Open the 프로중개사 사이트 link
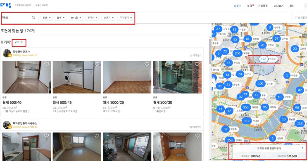The height and width of the screenshot is (161, 307). coord(23,5)
